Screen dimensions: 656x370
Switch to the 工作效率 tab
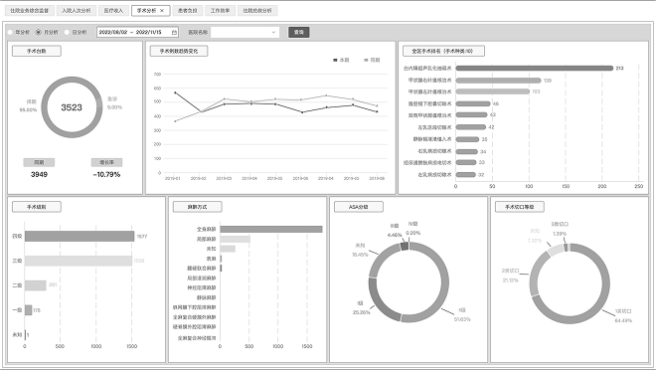[220, 11]
